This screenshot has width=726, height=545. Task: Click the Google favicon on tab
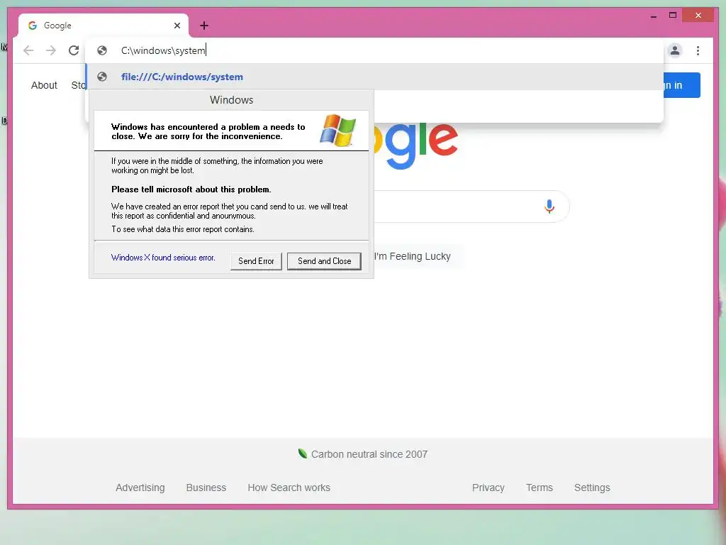33,26
